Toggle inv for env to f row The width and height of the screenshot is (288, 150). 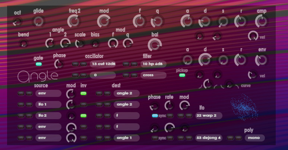pos(83,127)
